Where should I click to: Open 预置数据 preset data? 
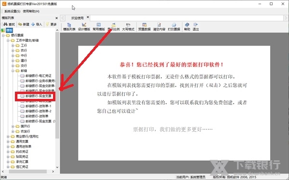pos(144,26)
